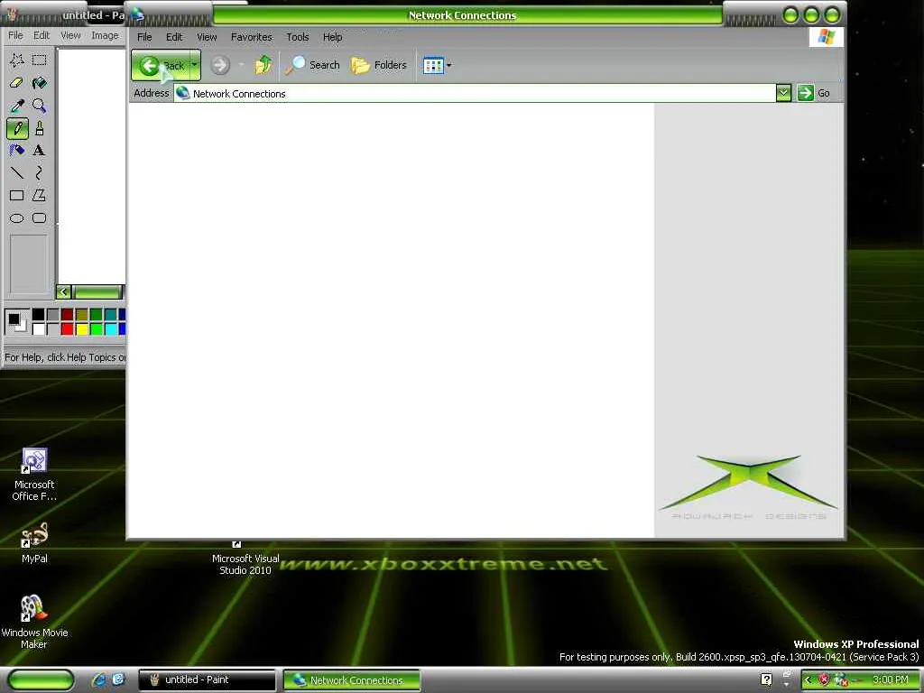Open the Image menu in Paint
The image size is (924, 693).
[x=105, y=35]
